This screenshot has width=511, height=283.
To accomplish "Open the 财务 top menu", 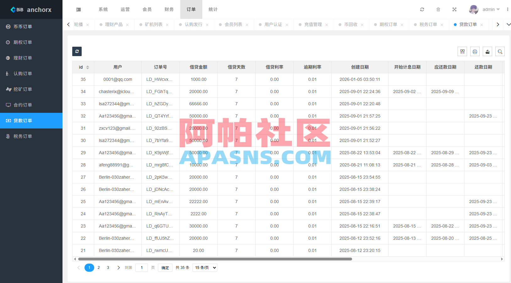I will [169, 9].
